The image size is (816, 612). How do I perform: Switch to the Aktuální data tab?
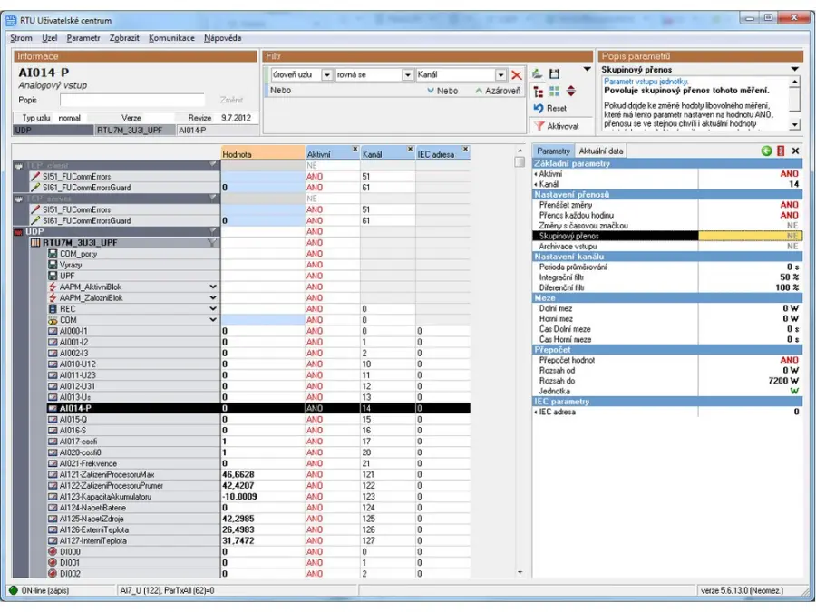click(602, 151)
